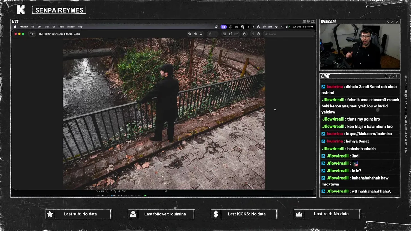Click the Actual Size magnifier icon
411x231 pixels.
[195, 34]
